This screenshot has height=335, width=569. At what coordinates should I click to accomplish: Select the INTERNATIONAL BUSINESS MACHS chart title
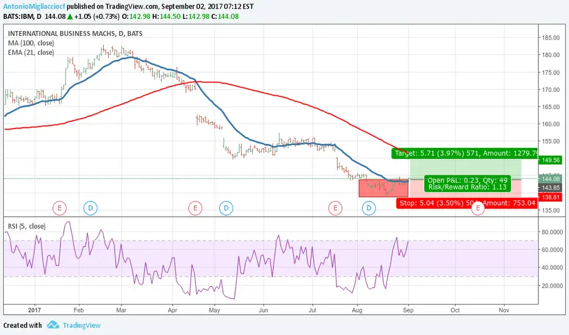coord(75,33)
